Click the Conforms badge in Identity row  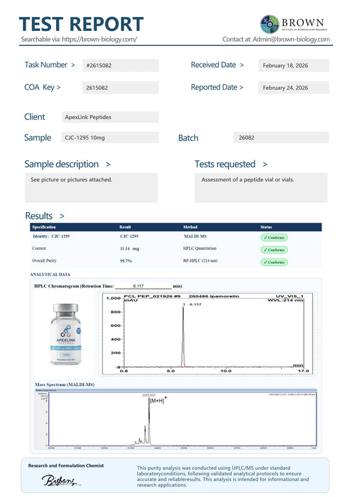coord(274,237)
